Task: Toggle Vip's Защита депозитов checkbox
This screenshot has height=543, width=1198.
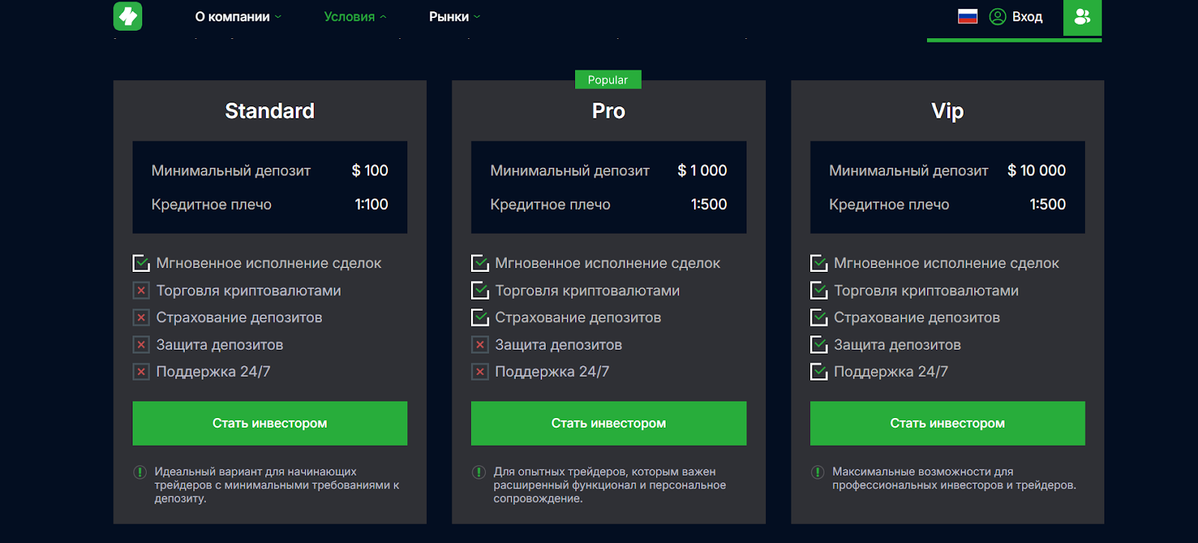Action: click(818, 345)
